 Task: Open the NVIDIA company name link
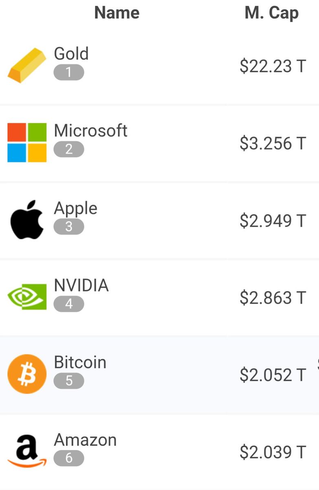[81, 285]
